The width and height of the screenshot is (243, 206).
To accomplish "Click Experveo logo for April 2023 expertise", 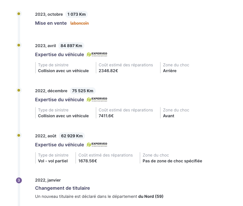I will tap(97, 54).
